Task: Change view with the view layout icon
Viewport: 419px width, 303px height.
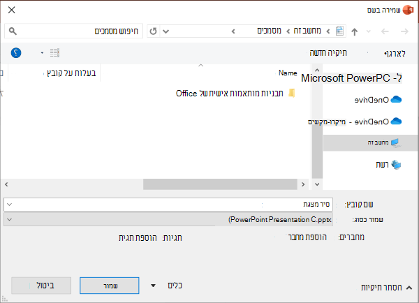Action: pos(54,52)
